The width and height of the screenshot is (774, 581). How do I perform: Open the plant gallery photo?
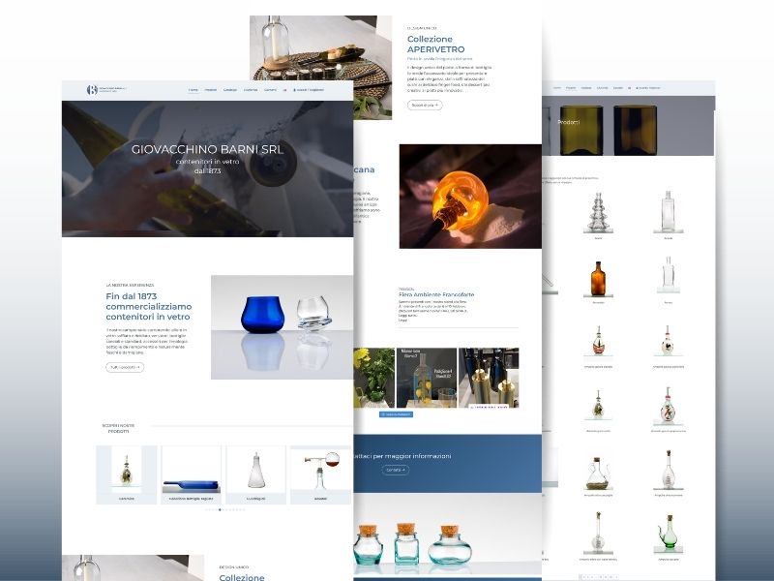pyautogui.click(x=374, y=378)
